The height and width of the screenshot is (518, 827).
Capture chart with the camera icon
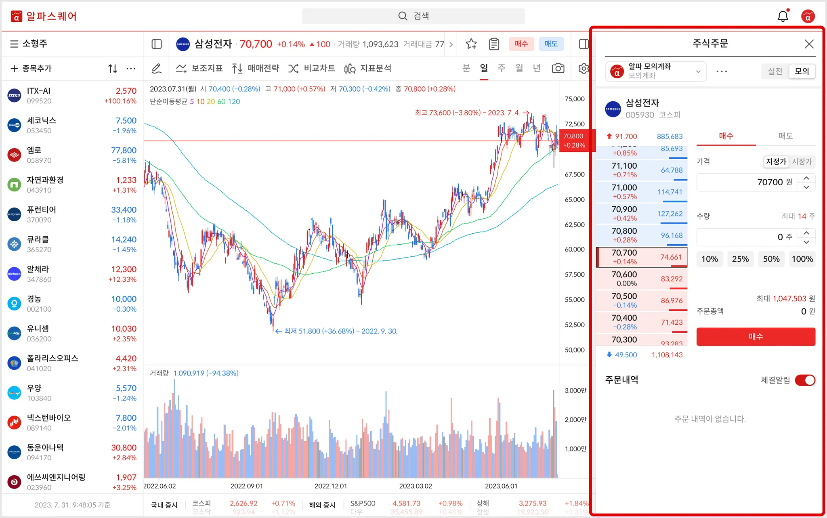point(558,68)
